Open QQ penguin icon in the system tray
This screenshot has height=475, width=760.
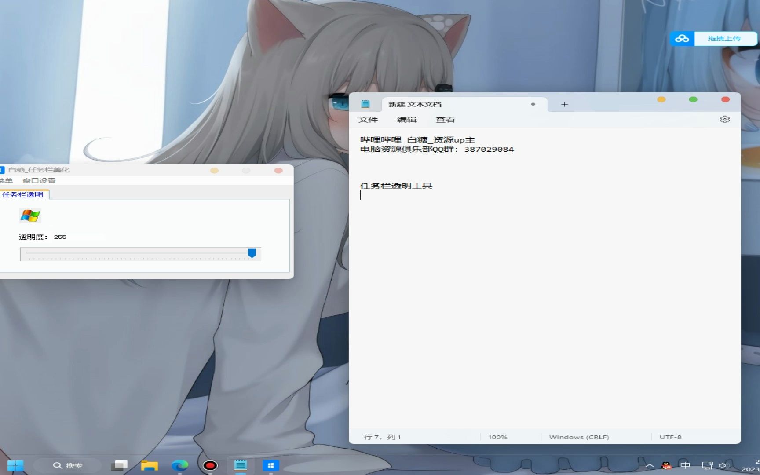coord(666,465)
